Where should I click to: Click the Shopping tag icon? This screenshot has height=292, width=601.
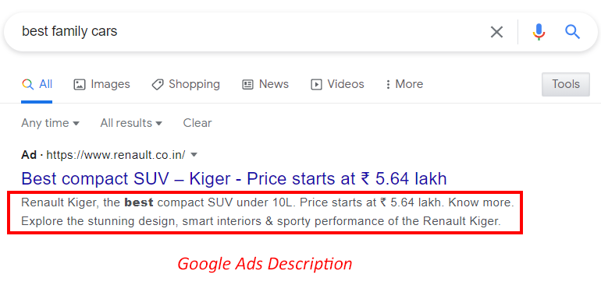pyautogui.click(x=157, y=84)
